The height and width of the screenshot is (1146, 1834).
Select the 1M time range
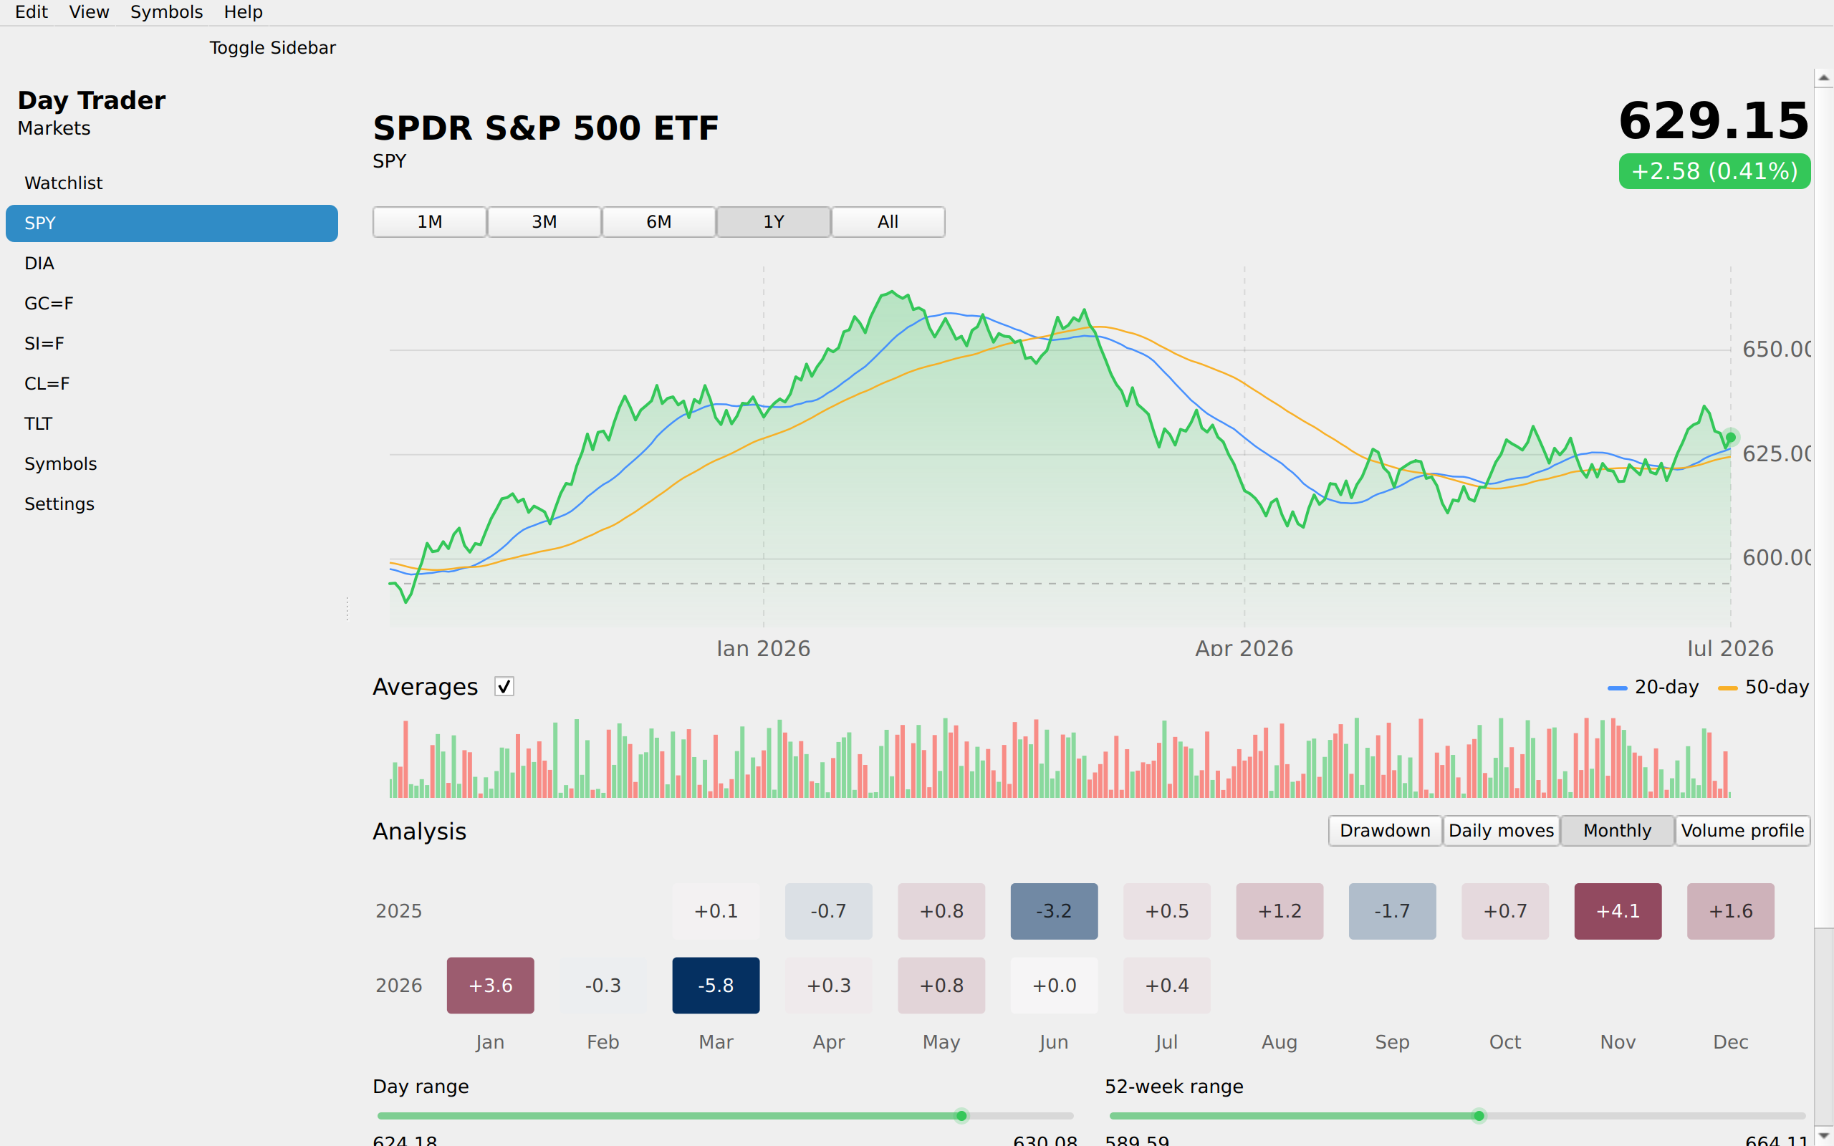click(x=430, y=222)
